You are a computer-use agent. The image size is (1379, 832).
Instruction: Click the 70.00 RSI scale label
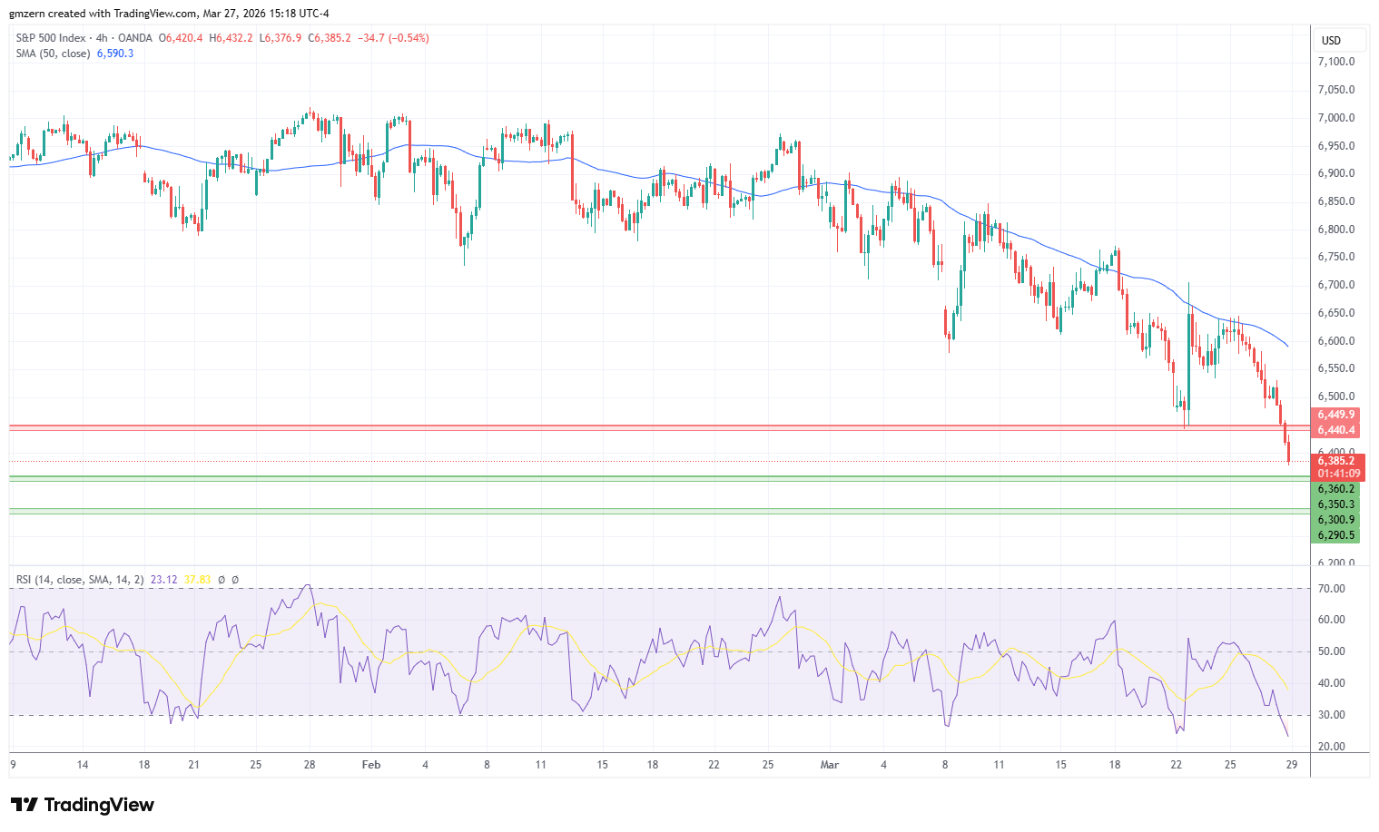click(x=1332, y=589)
